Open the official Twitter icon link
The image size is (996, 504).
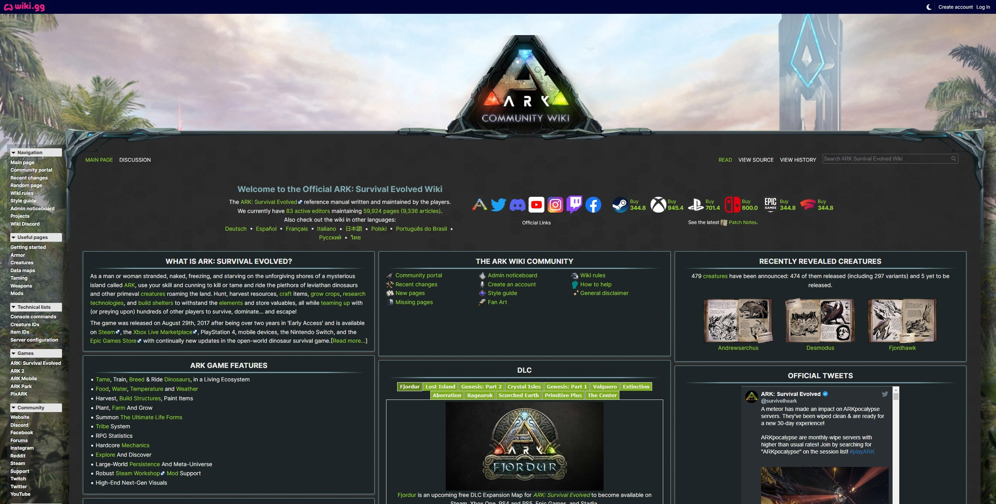click(498, 205)
